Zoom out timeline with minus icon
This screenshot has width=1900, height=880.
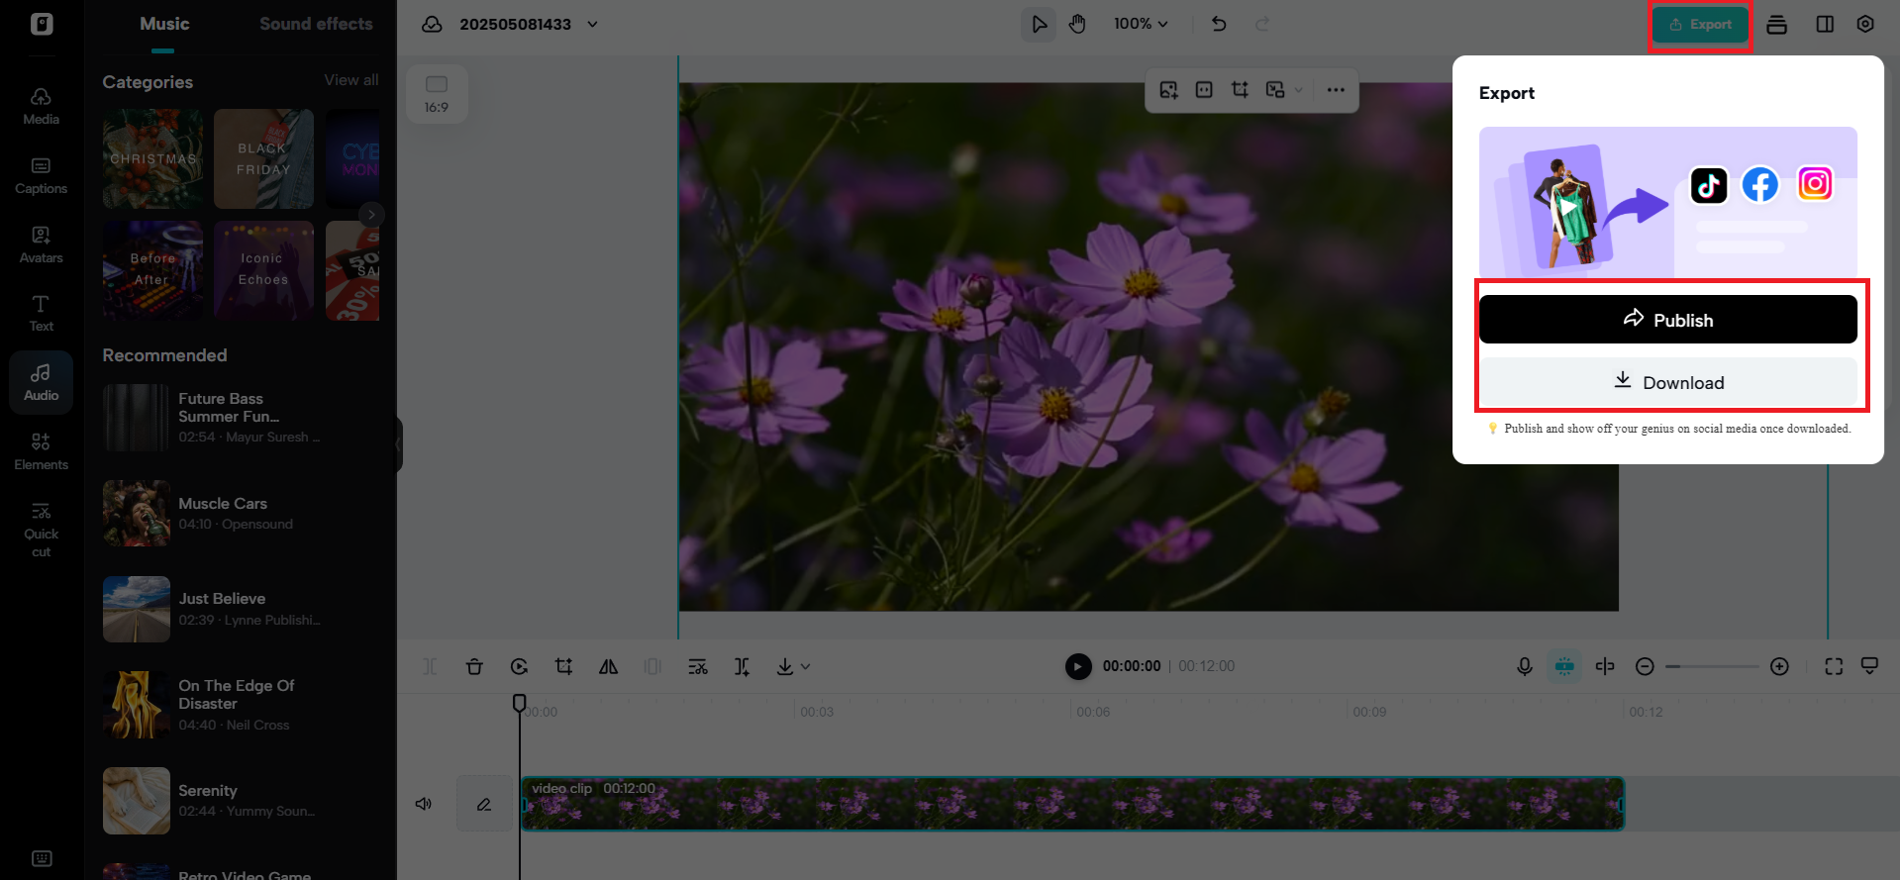coord(1645,666)
